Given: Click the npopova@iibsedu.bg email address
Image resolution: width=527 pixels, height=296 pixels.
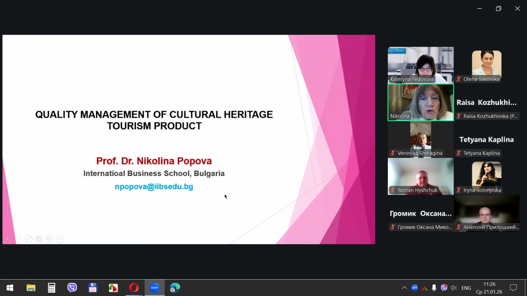Looking at the screenshot, I should click(154, 186).
